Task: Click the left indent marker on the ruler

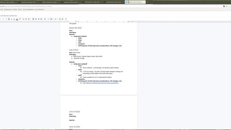Action: 78,22
